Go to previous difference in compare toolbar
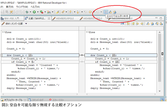 click(152, 24)
